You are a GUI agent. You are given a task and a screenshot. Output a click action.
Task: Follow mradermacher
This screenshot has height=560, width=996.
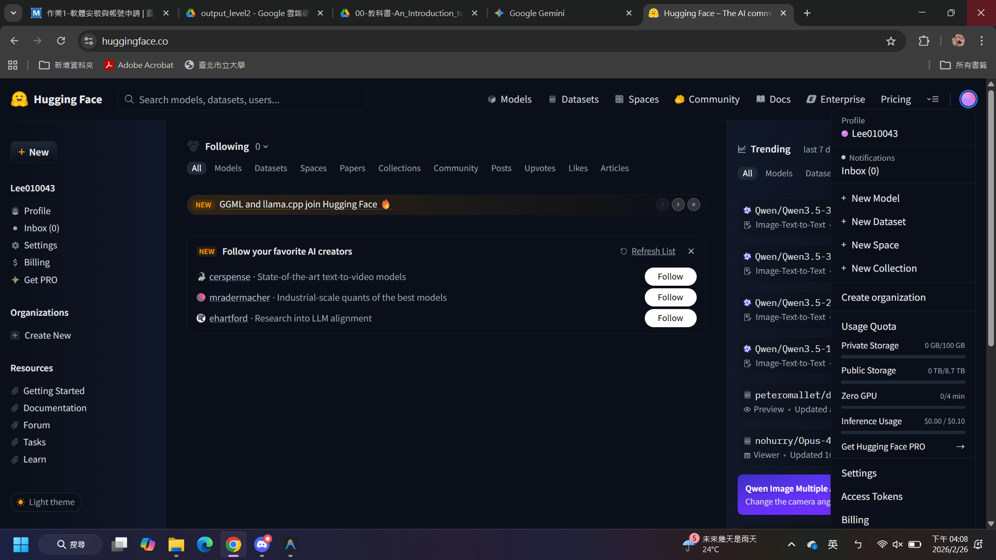pos(670,297)
